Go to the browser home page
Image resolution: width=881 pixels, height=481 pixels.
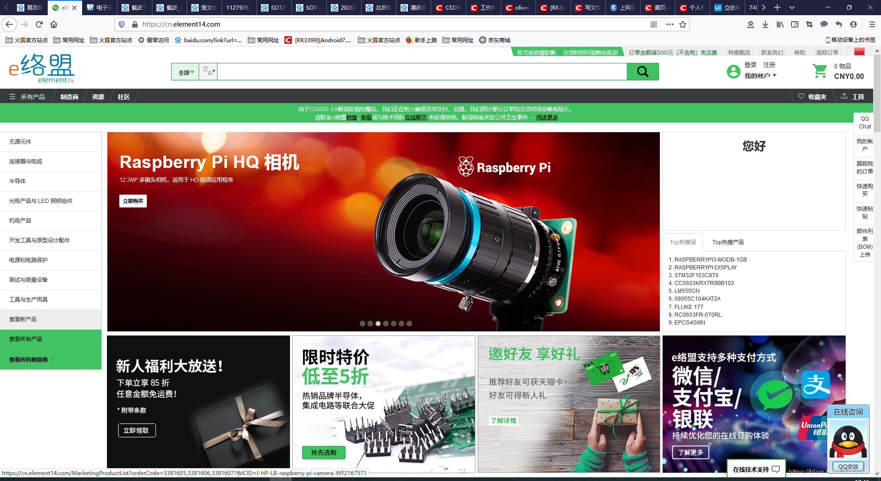coord(54,24)
